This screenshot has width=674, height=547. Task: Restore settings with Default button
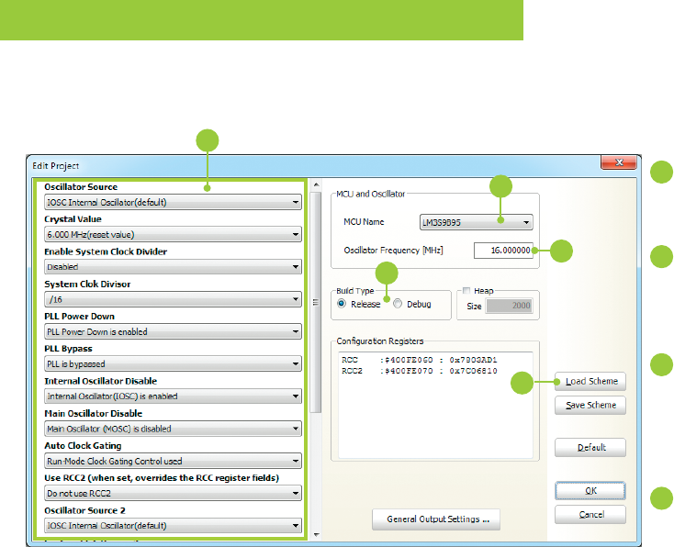pos(590,448)
